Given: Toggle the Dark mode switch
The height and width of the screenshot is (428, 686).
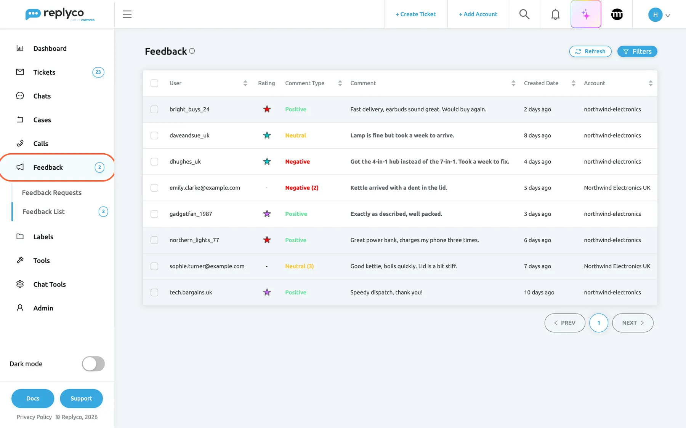Looking at the screenshot, I should [93, 364].
